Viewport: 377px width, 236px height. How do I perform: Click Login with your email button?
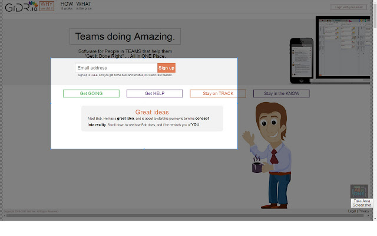tap(349, 7)
